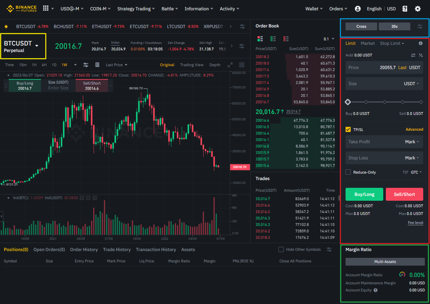Click the order type info icon
The width and height of the screenshot is (430, 304).
(x=421, y=43)
